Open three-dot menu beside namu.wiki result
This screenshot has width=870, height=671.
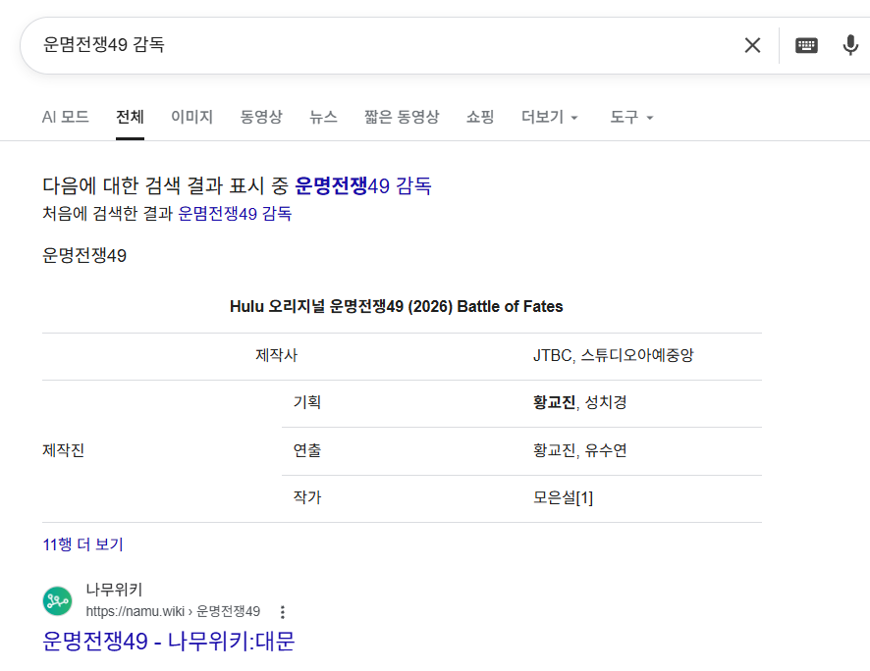(283, 612)
